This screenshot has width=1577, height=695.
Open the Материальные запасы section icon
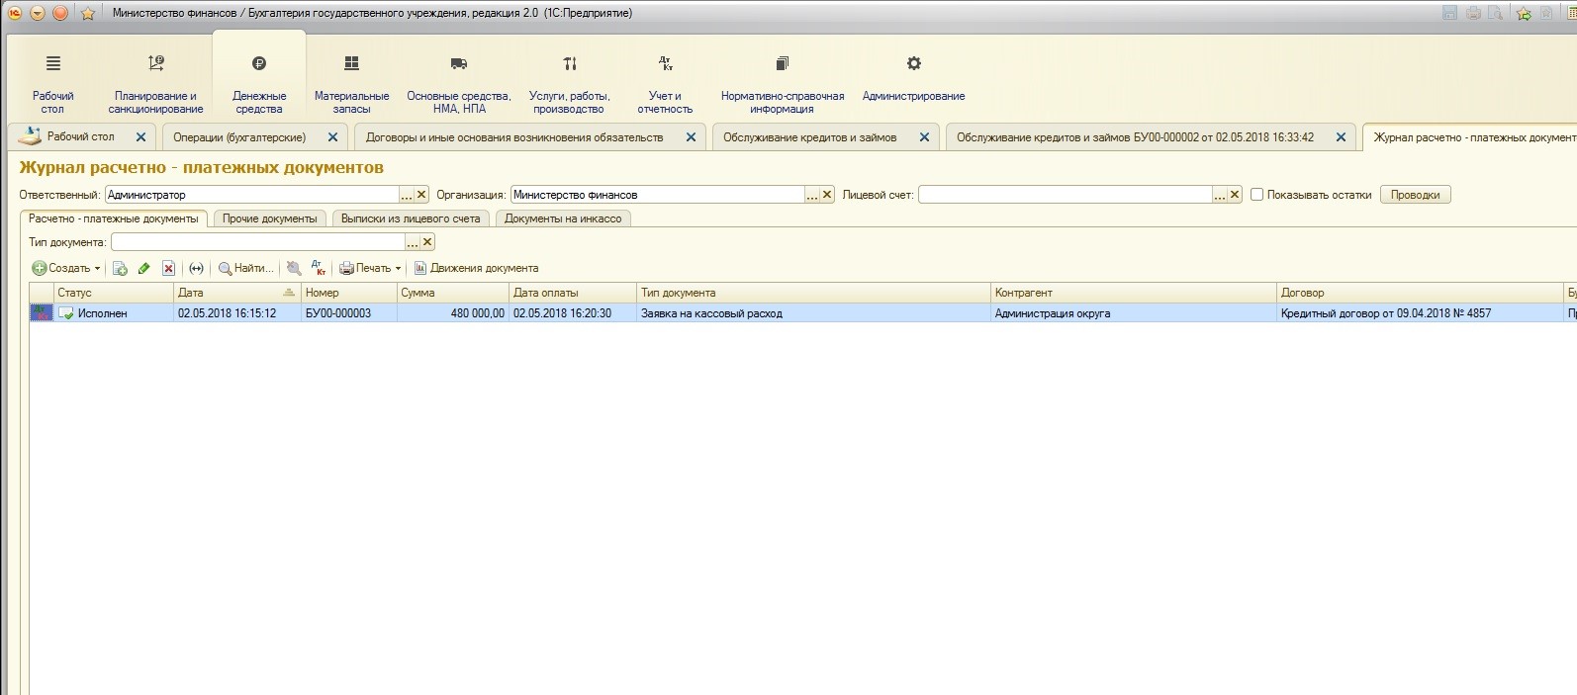point(351,63)
